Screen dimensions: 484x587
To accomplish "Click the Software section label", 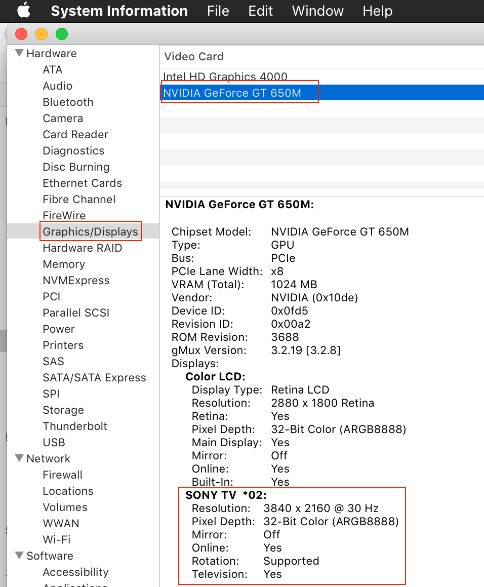I will tap(50, 556).
